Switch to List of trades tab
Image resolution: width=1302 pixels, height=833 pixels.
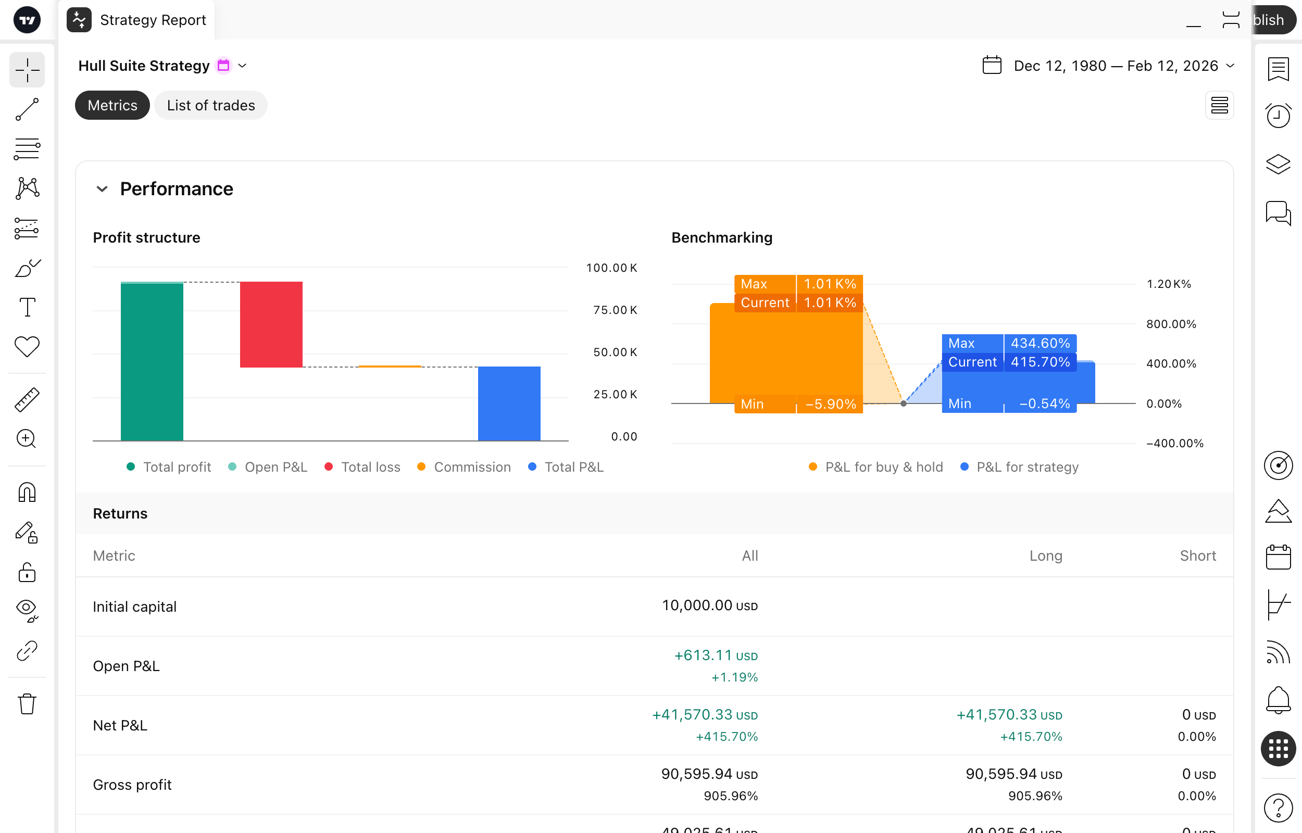pyautogui.click(x=210, y=106)
